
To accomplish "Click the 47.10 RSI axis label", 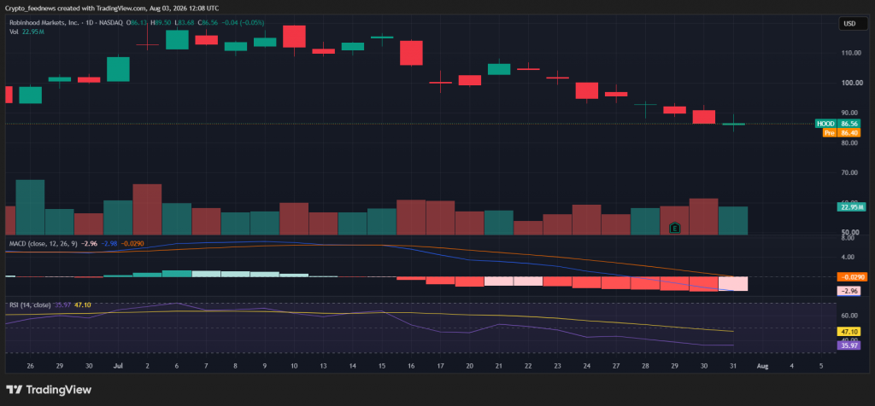I will coord(849,332).
